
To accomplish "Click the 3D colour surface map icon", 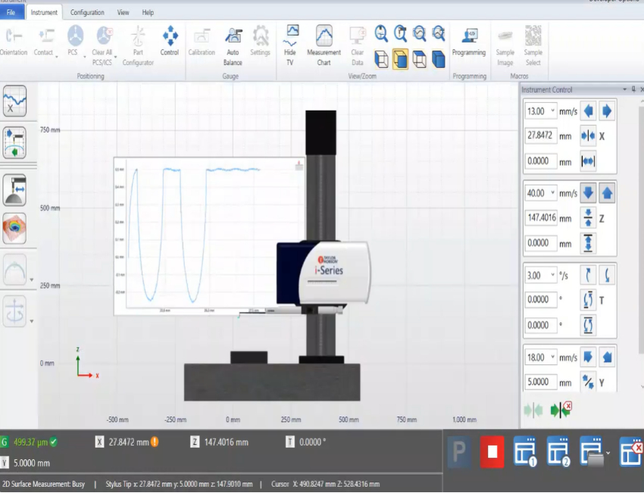I will click(x=15, y=228).
